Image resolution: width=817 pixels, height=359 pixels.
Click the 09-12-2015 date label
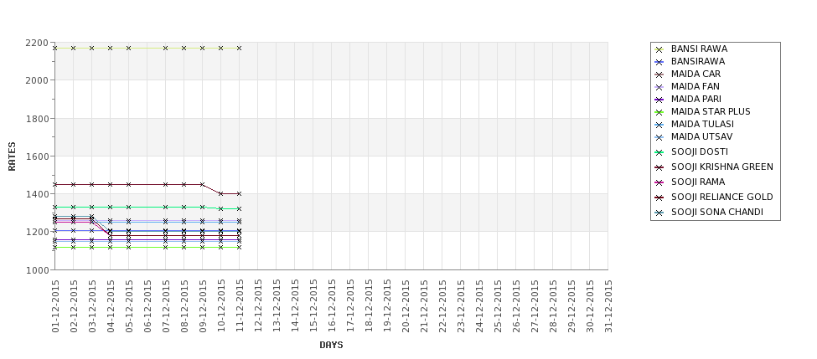pyautogui.click(x=203, y=306)
